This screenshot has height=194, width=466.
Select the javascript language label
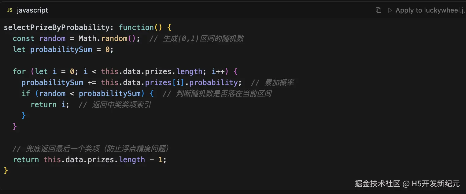(32, 10)
